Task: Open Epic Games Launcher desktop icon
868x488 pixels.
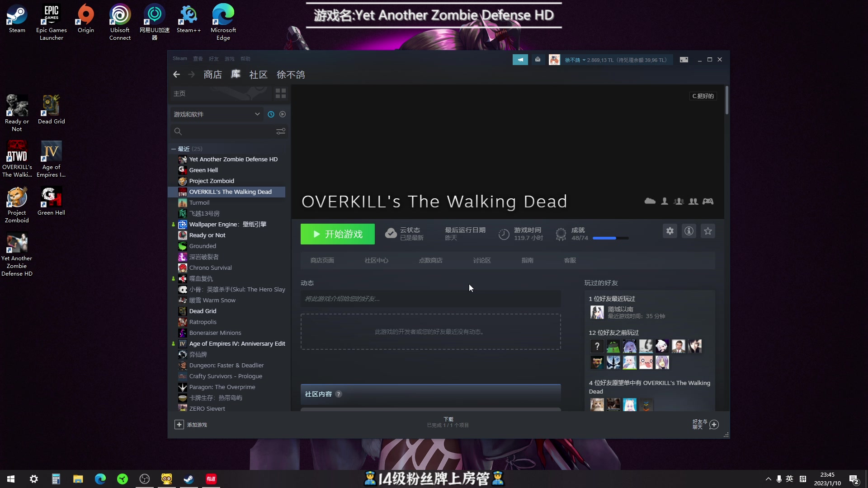Action: click(51, 22)
